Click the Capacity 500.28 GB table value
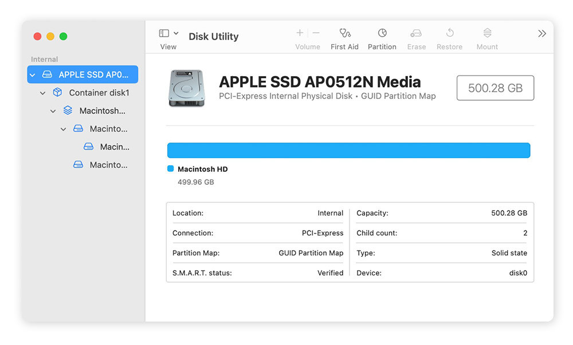The image size is (573, 345). tap(509, 213)
